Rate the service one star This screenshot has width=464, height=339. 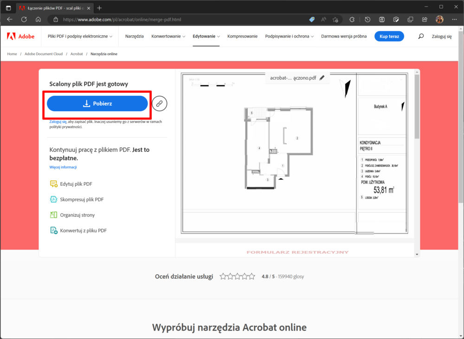tap(223, 276)
